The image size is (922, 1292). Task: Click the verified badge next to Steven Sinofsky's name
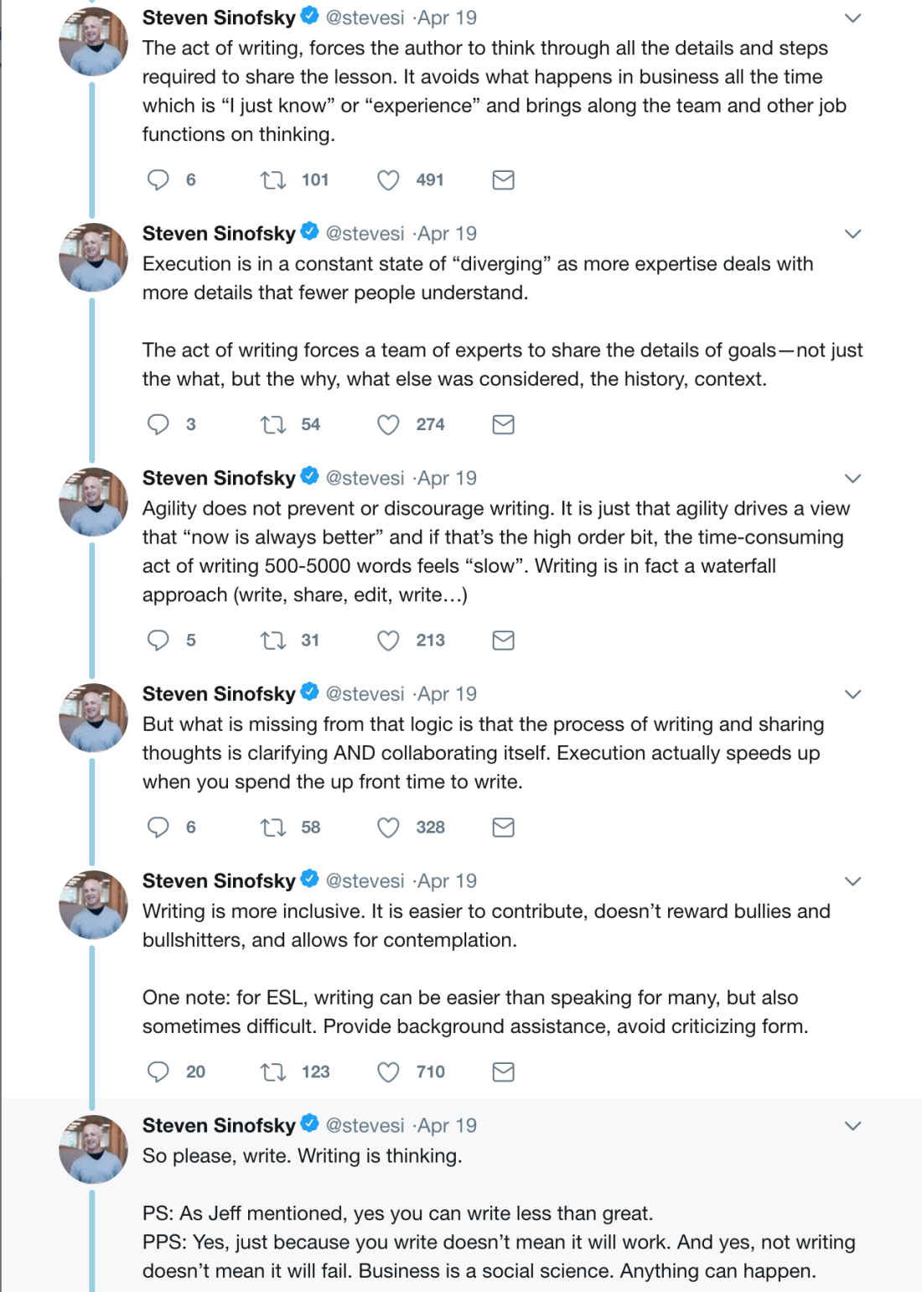309,16
